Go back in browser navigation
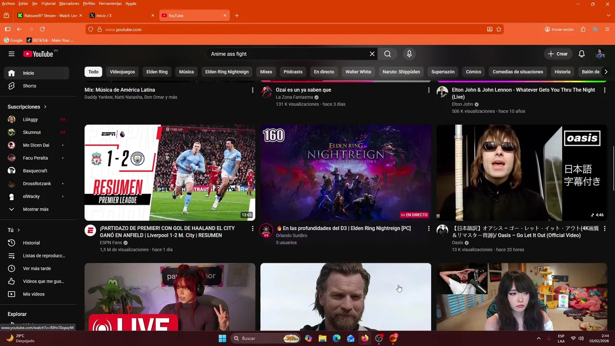 point(19,29)
